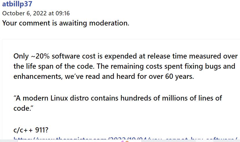The height and width of the screenshot is (142, 240).
Task: Click the word 'Linux' in the quote
Action: pyautogui.click(x=59, y=98)
